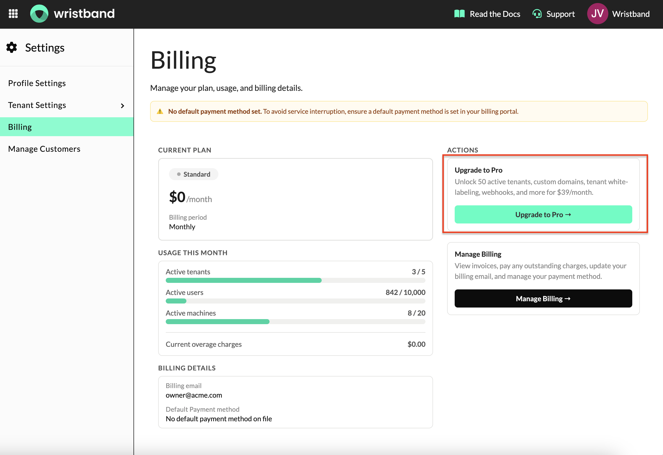
Task: Click the Active users progress bar
Action: 295,301
